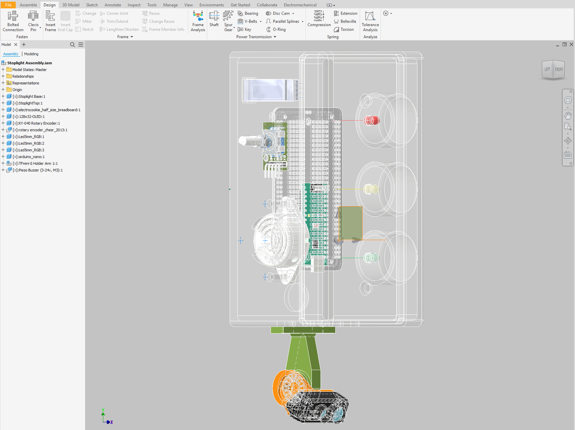Open the Spur Gear dropdown arrow
Screen dimensions: 575x430
[234, 28]
